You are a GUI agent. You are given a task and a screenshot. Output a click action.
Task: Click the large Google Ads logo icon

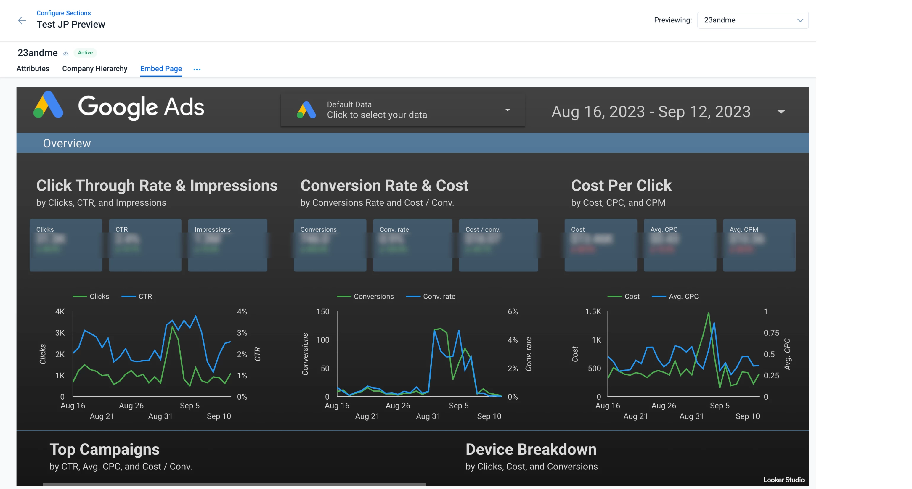point(49,105)
